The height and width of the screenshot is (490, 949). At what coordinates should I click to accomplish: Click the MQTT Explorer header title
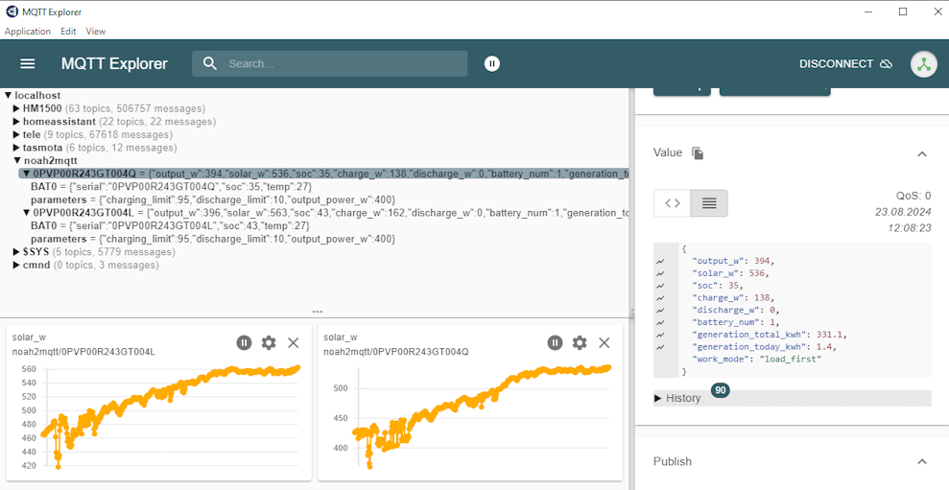coord(114,63)
